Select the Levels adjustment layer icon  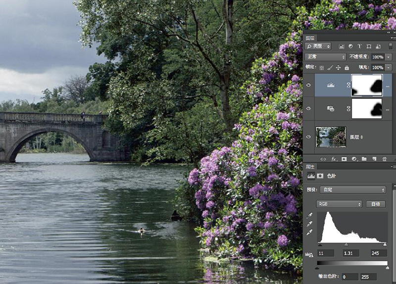click(331, 85)
